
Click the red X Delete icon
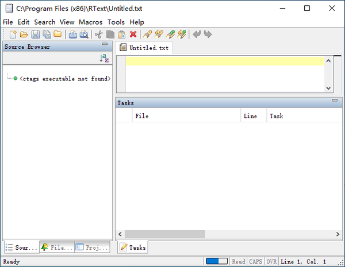pos(133,34)
